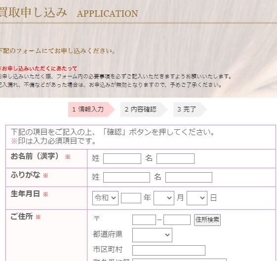Expand the birth month 月 dropdown
The height and width of the screenshot is (261, 277).
(x=164, y=198)
